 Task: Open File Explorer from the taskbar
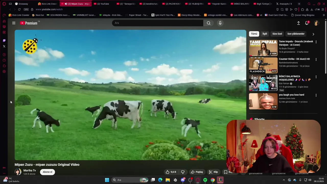(168, 180)
